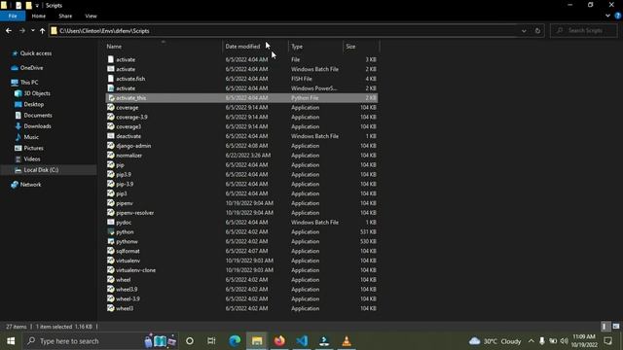The width and height of the screenshot is (623, 350).
Task: Select the pipenv-resolver file
Action: click(134, 213)
